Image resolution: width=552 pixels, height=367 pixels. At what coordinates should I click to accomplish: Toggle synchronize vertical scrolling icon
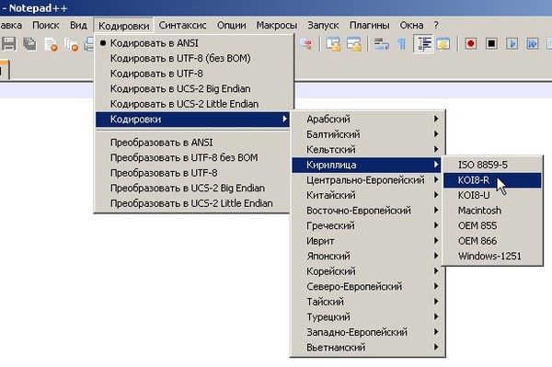tap(333, 44)
